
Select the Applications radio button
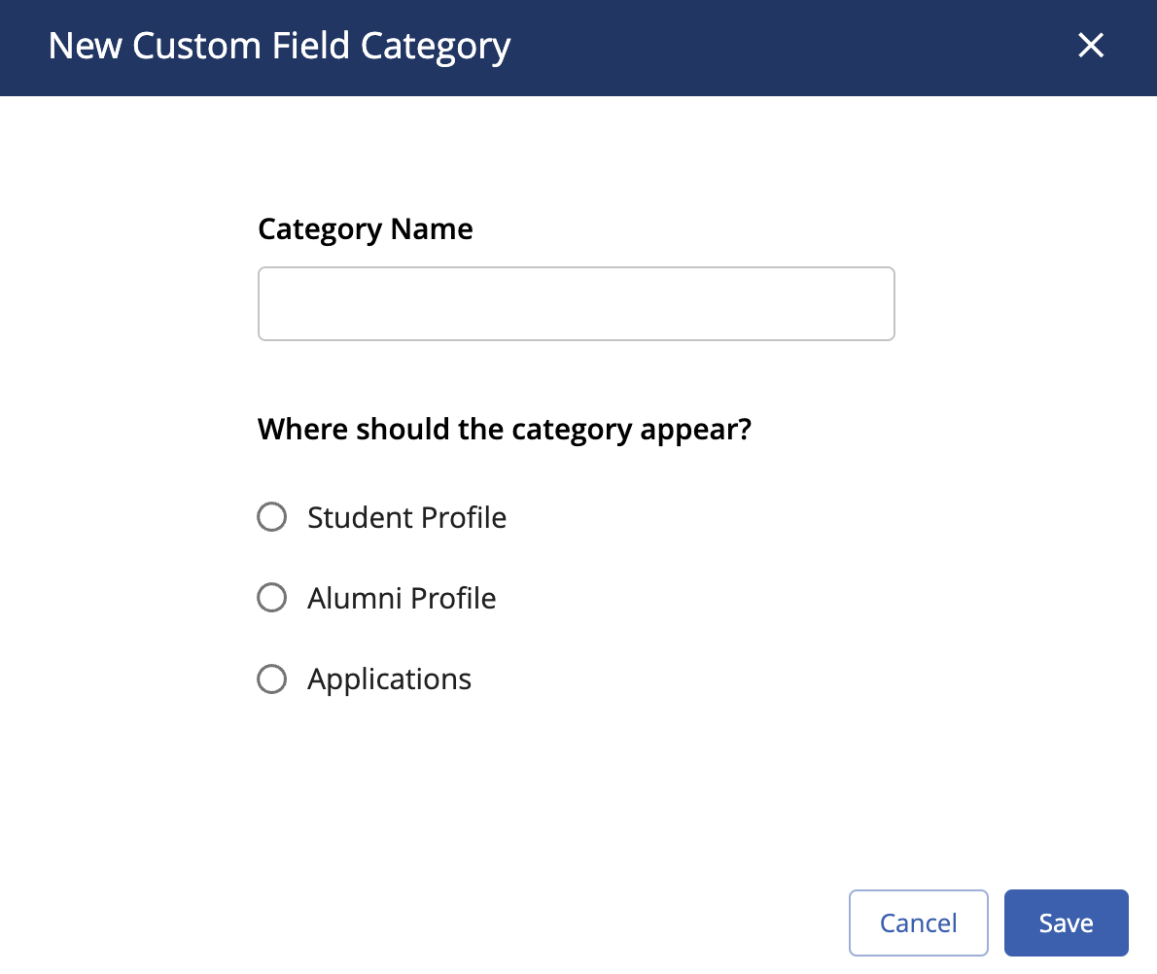click(x=271, y=678)
